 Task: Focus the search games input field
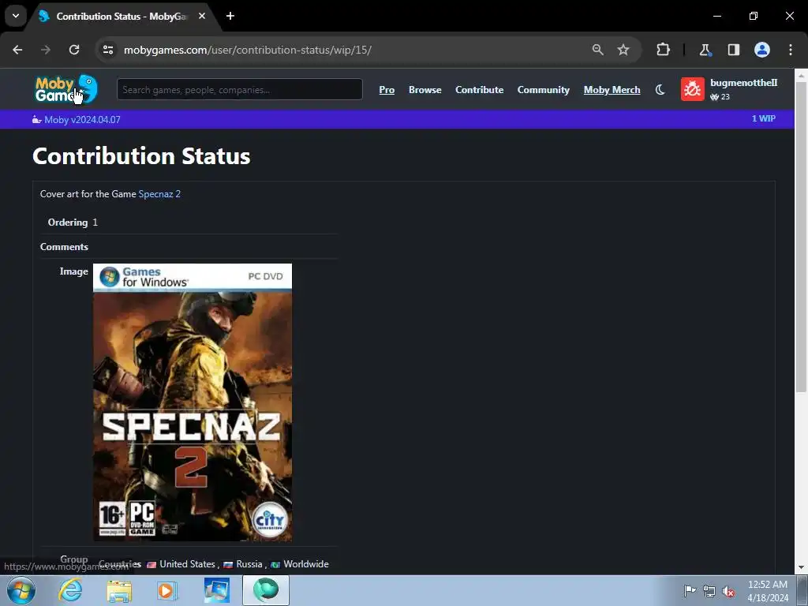pos(240,90)
